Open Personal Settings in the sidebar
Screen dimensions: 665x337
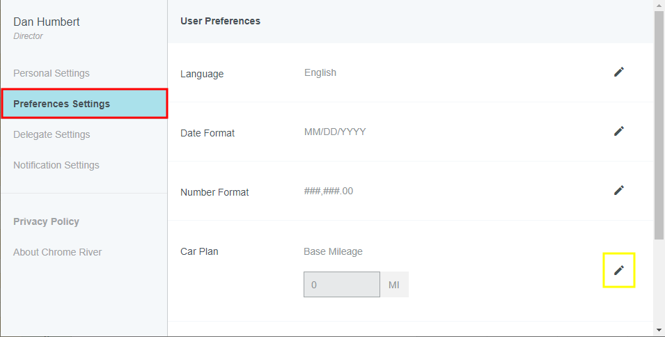point(52,73)
